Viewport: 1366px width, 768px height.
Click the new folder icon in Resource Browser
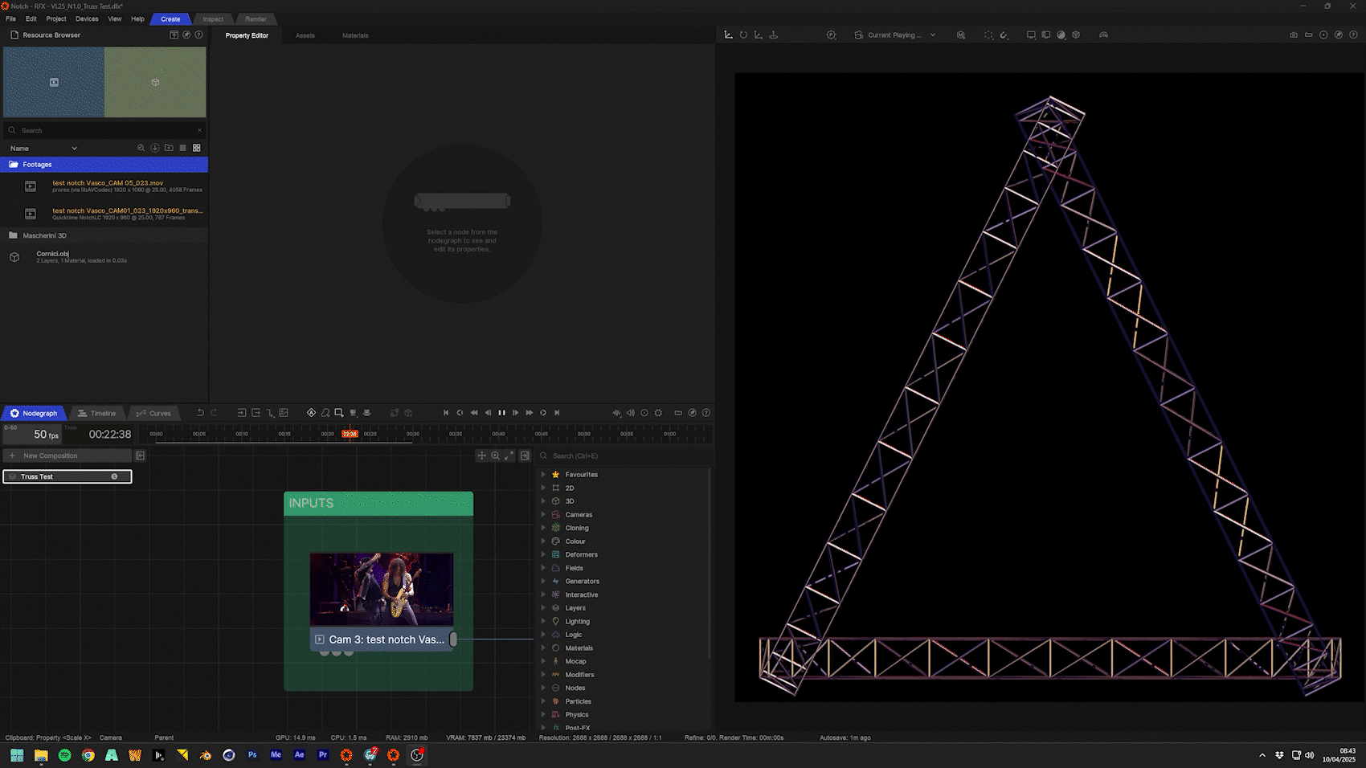coord(169,148)
